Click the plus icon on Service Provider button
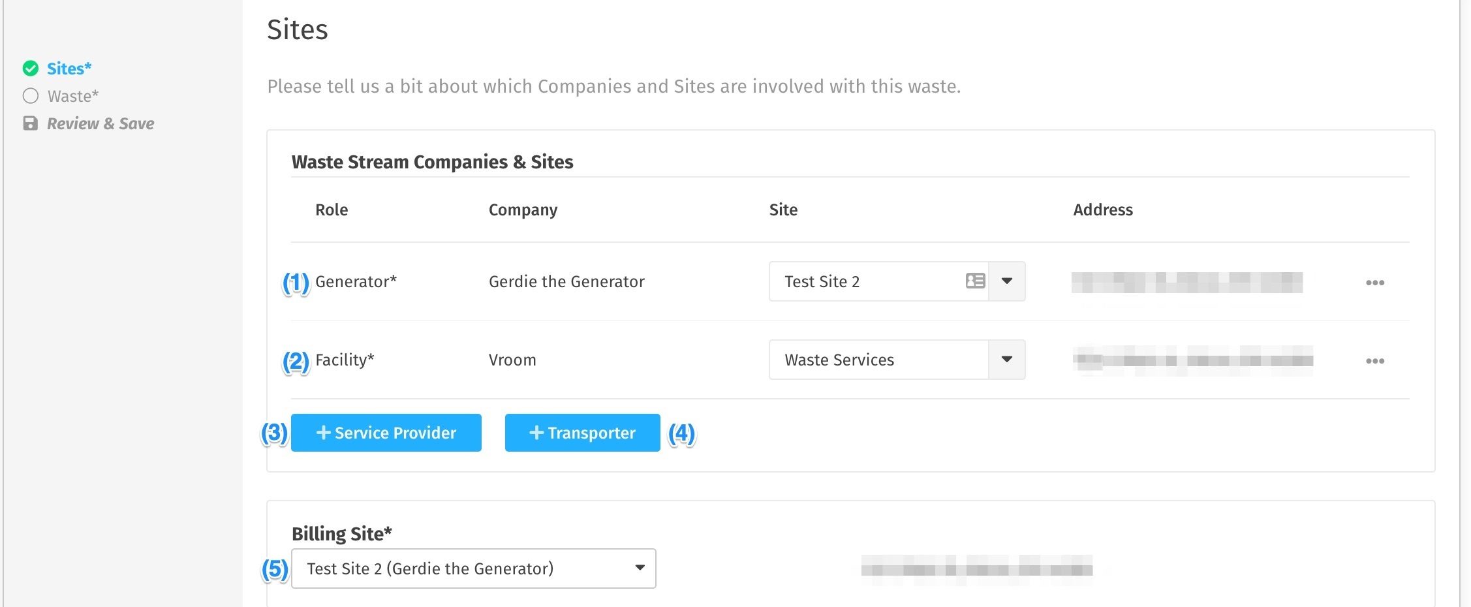Viewport: 1471px width, 607px height. [x=323, y=432]
